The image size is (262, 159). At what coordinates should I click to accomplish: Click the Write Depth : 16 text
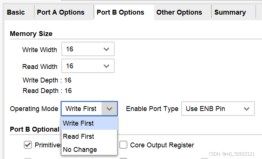coord(47,80)
